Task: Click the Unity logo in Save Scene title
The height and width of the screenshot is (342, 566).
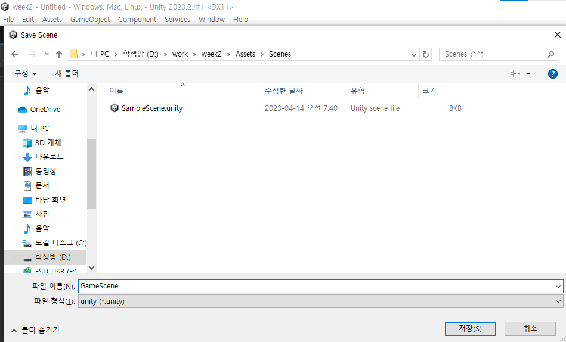Action: [13, 35]
